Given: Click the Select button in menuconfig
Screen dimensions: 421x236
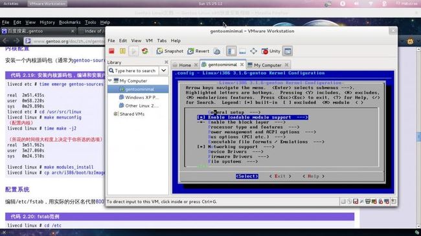Looking at the screenshot, I should (247, 177).
